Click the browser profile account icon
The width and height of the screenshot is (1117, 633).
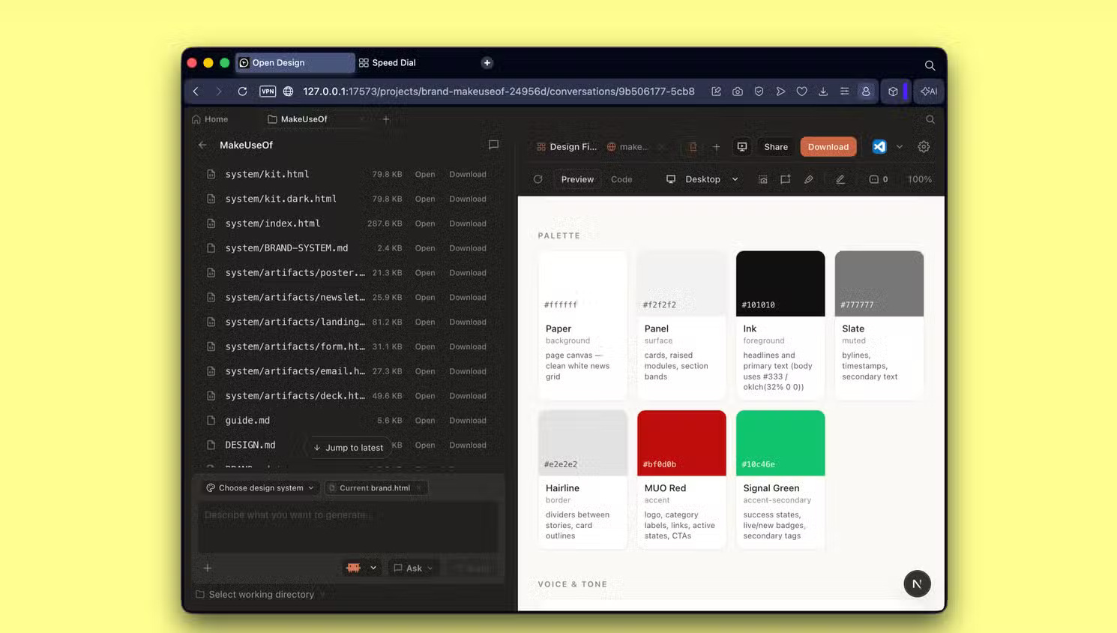click(x=866, y=91)
